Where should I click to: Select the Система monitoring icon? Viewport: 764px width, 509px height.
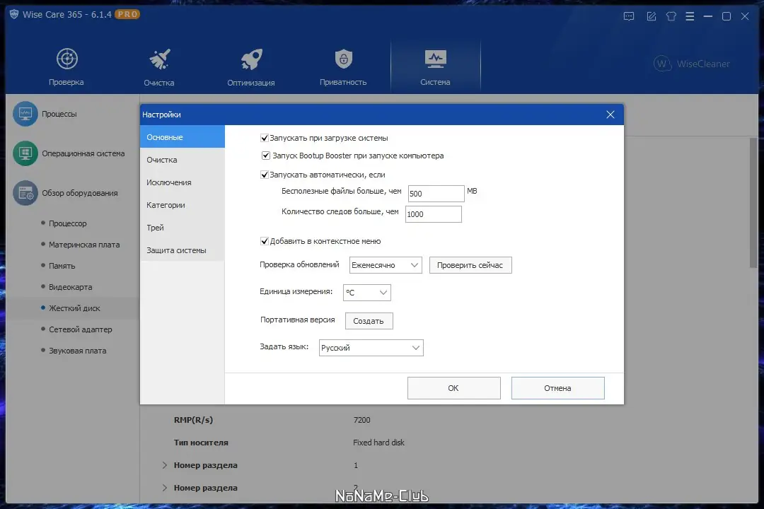pyautogui.click(x=435, y=60)
